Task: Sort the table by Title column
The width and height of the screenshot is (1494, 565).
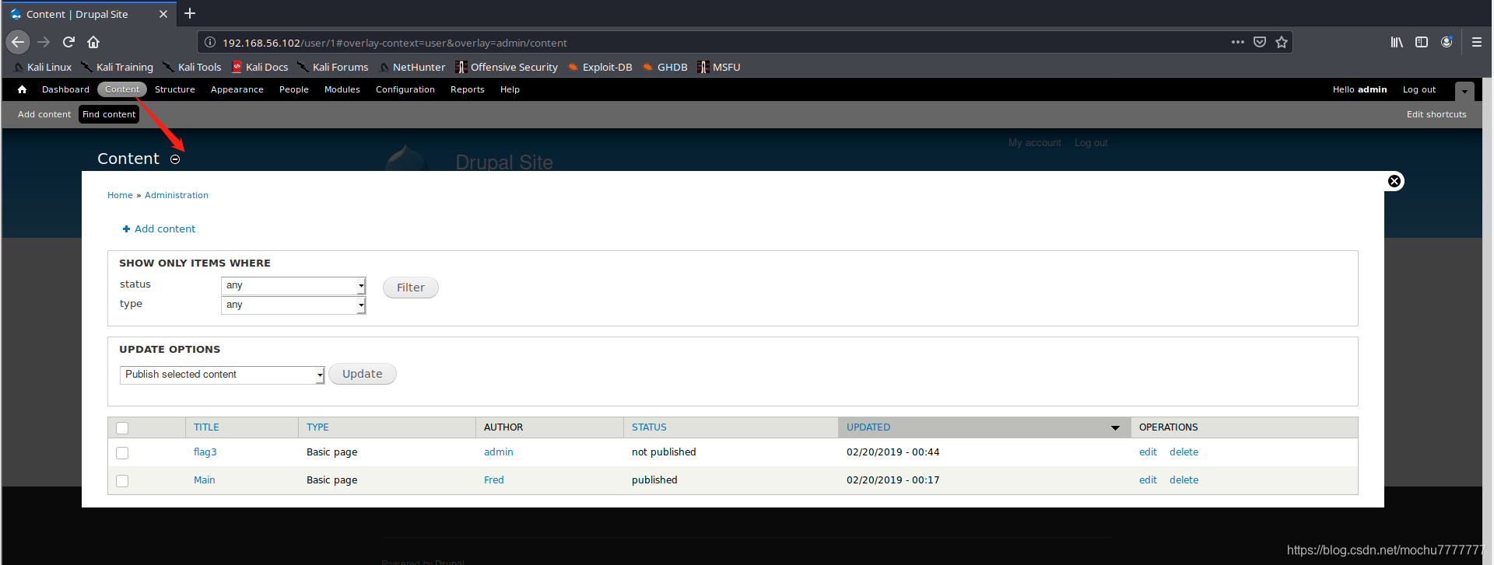Action: click(x=206, y=427)
